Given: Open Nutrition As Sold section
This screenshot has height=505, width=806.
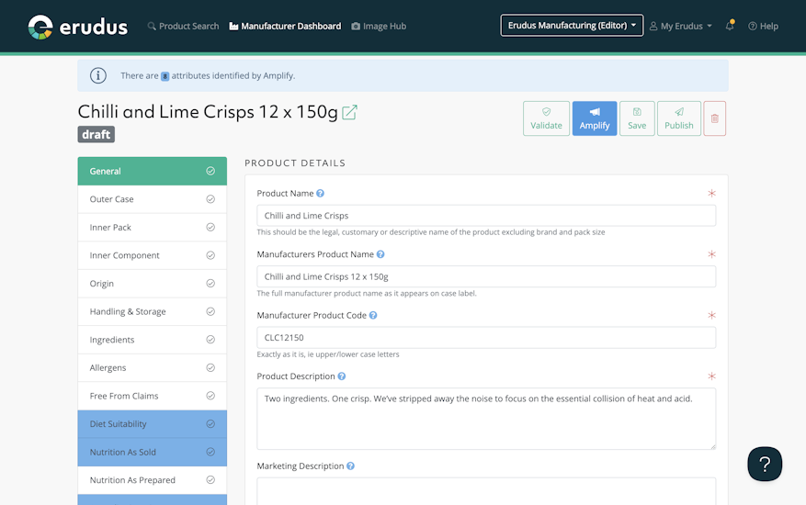Looking at the screenshot, I should point(153,452).
